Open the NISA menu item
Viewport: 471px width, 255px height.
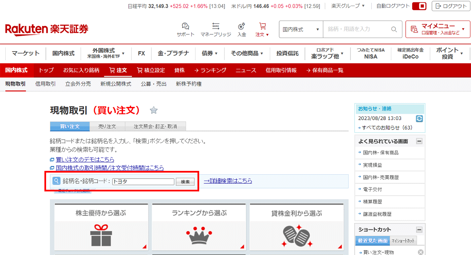(371, 53)
